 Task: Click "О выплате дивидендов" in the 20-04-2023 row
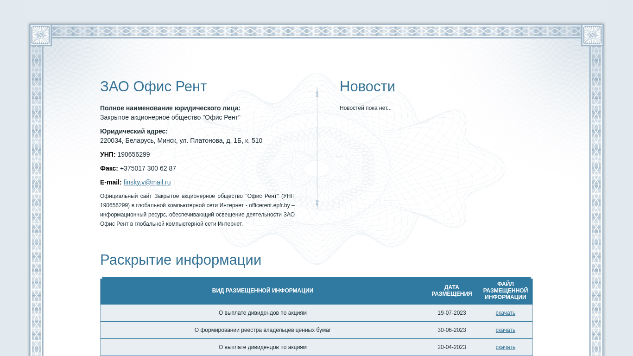(263, 347)
